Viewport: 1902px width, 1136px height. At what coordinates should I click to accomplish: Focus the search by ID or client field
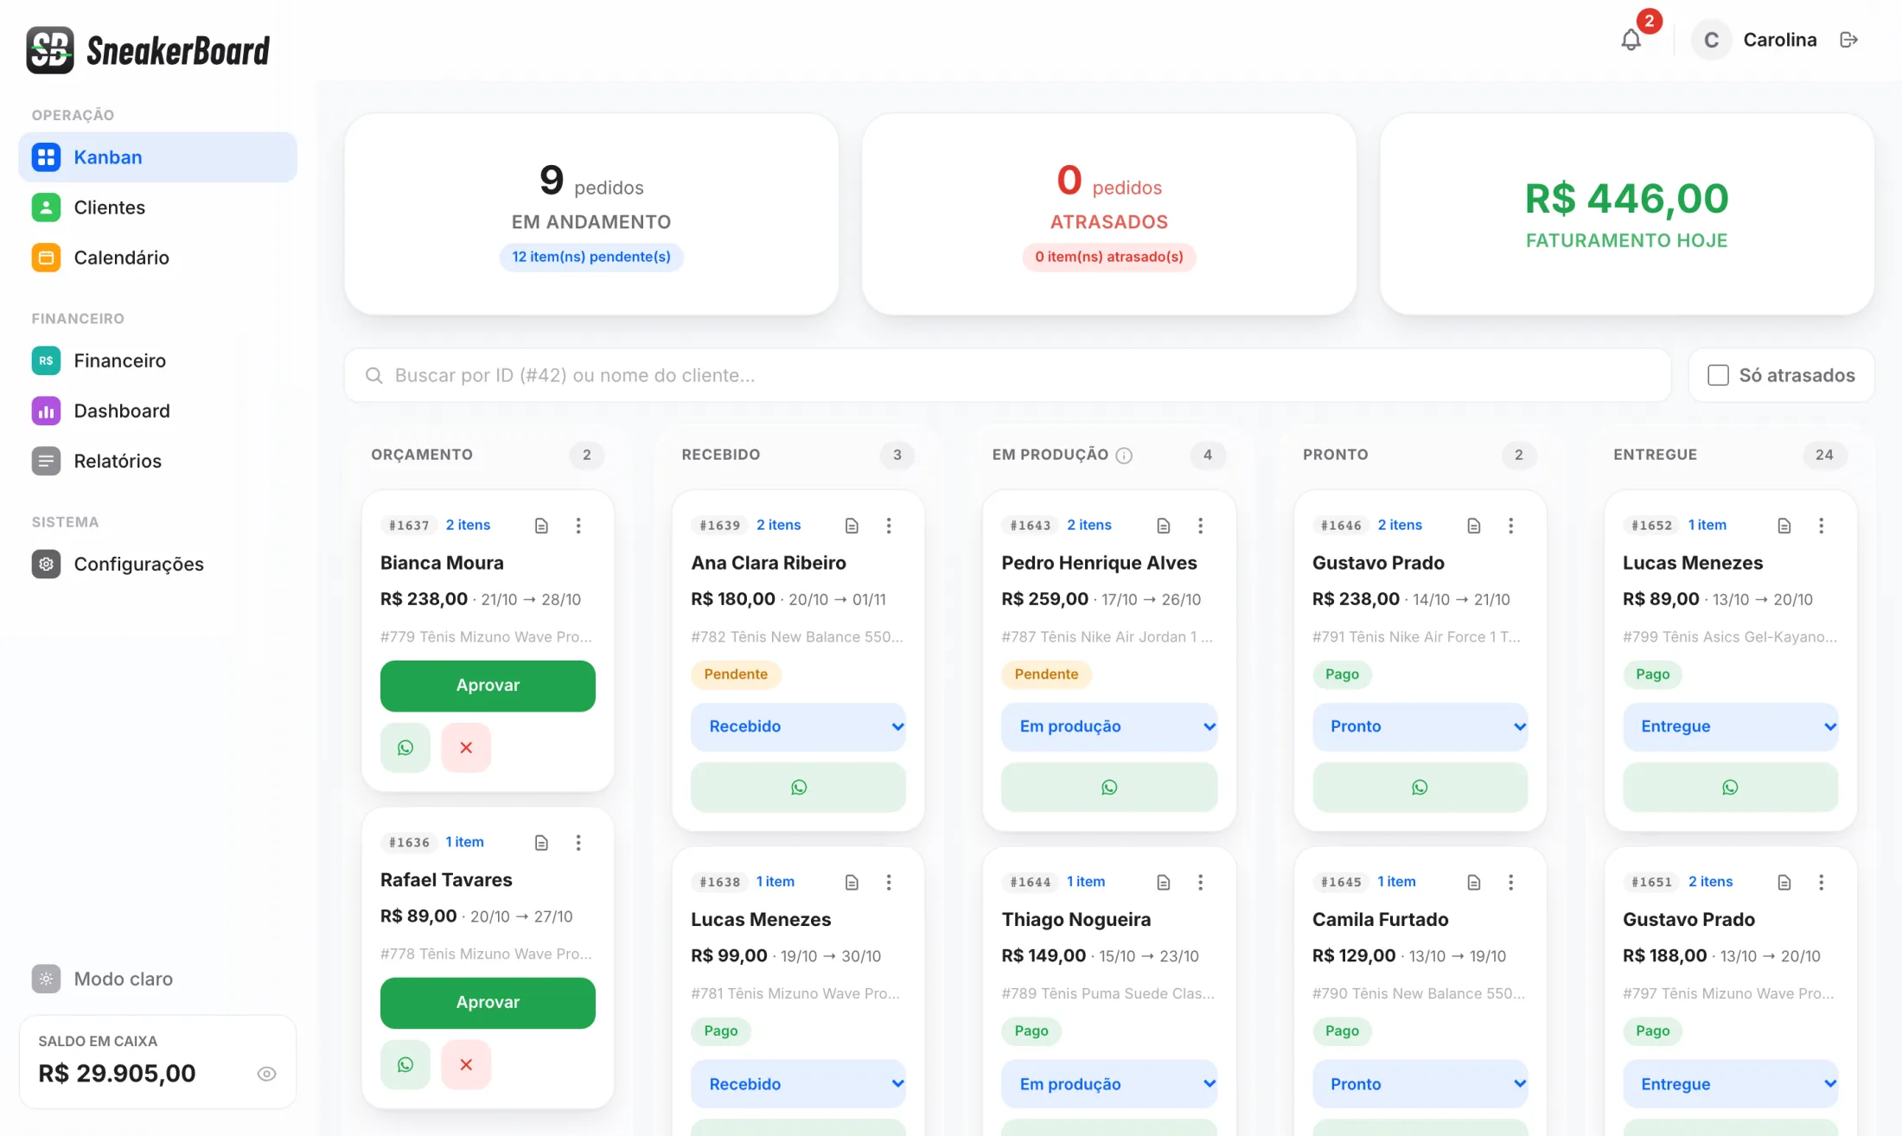click(x=1007, y=375)
